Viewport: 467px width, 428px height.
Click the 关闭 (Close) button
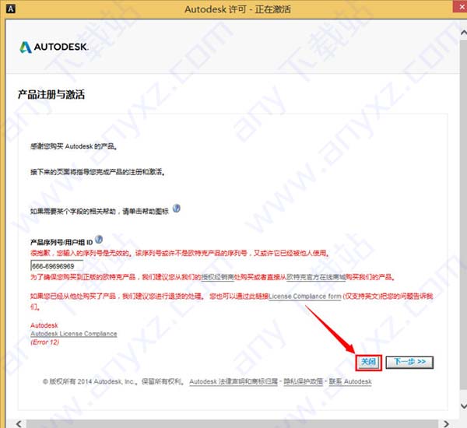pyautogui.click(x=368, y=362)
